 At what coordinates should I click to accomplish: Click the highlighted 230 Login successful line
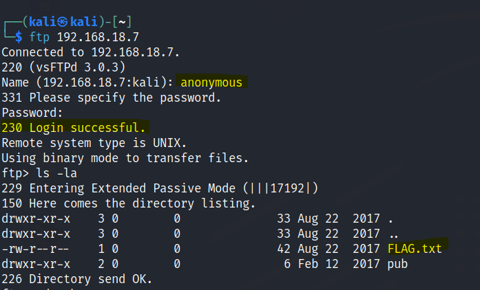[74, 128]
